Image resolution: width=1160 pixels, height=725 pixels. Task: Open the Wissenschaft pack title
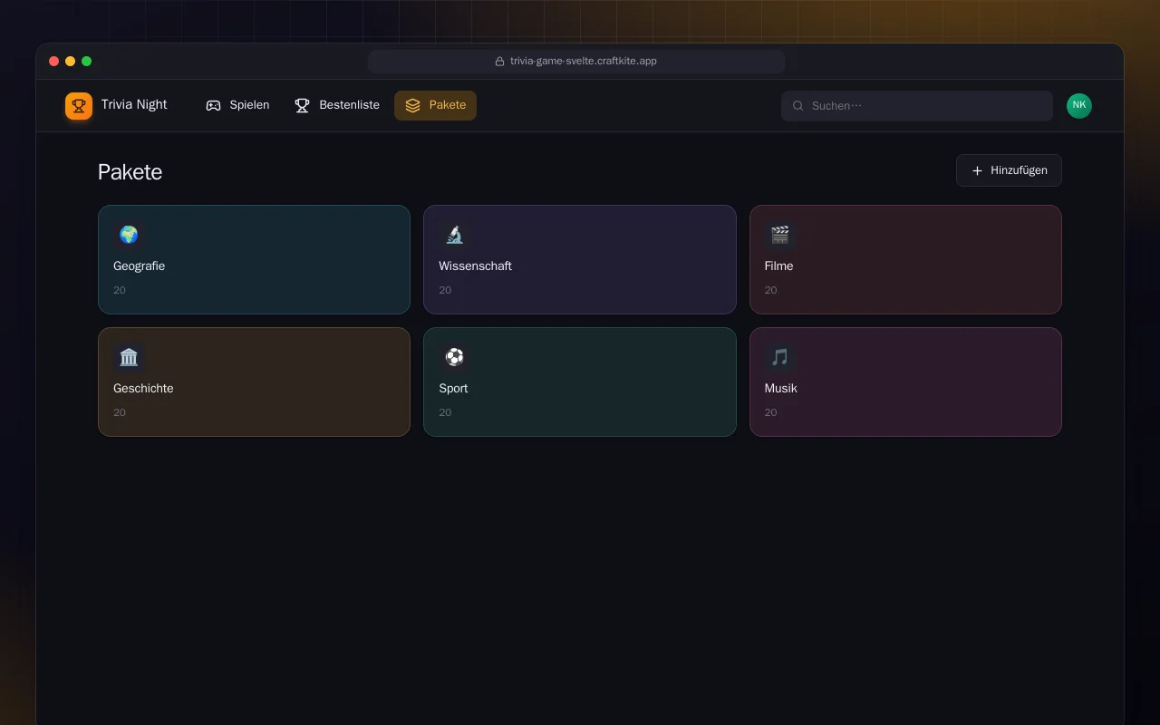475,266
